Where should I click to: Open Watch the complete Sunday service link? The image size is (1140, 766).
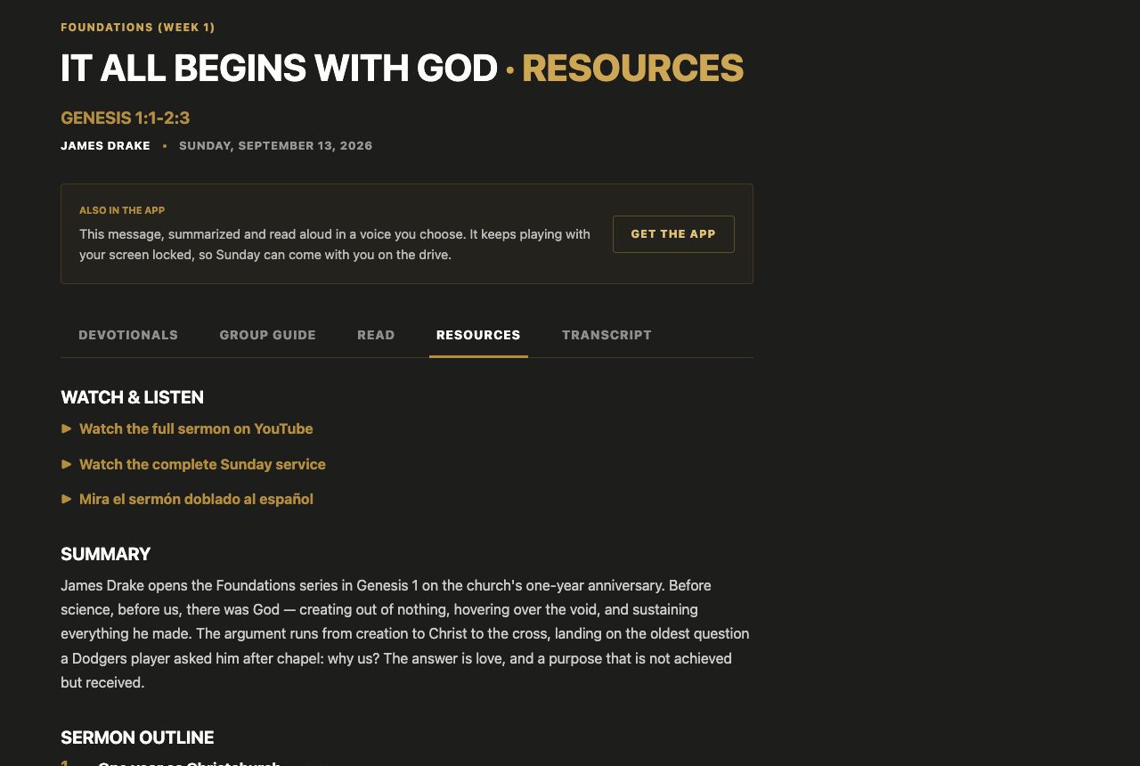pyautogui.click(x=202, y=464)
